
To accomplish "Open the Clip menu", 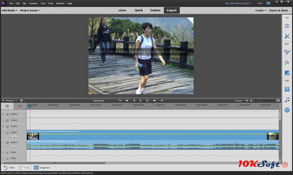I will (x=24, y=3).
